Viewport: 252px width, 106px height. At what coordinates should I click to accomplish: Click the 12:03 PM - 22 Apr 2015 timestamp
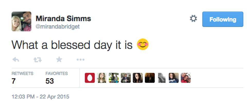click(x=40, y=97)
